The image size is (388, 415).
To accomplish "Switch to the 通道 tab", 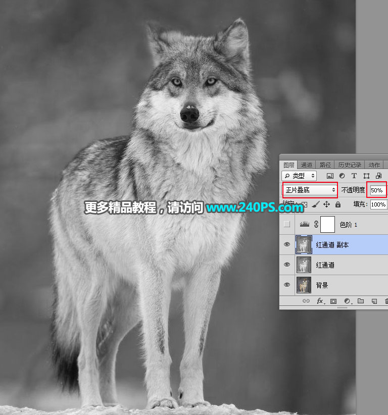I will coord(307,165).
